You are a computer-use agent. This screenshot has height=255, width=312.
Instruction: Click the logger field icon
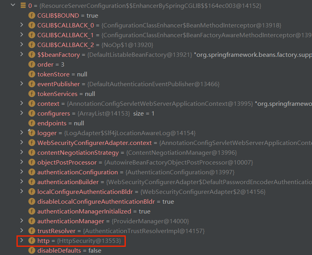coord(31,133)
